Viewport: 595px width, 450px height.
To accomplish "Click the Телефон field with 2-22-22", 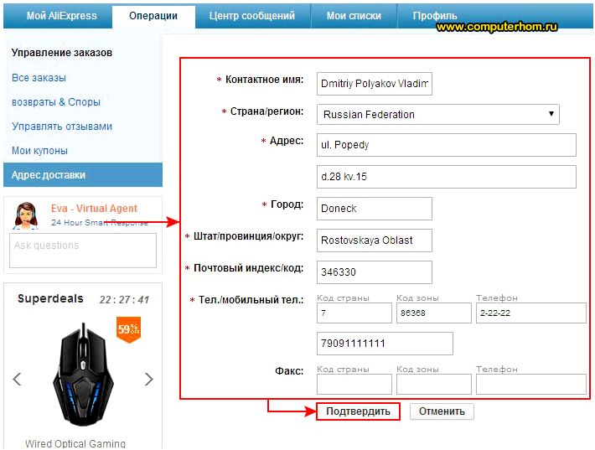I will pos(531,313).
